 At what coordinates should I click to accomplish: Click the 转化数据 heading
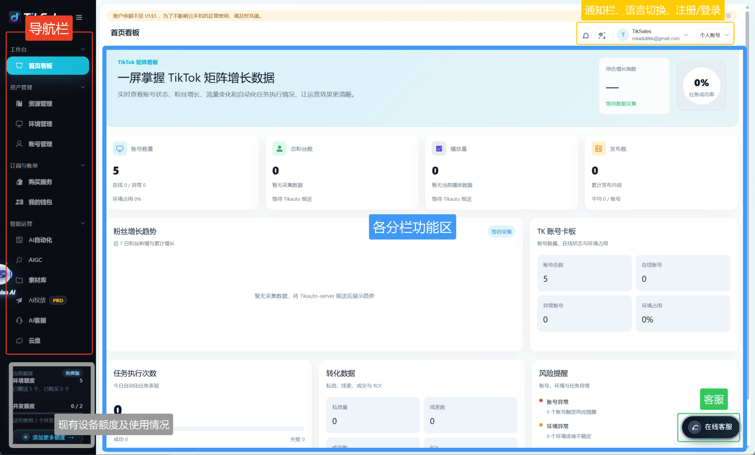341,373
